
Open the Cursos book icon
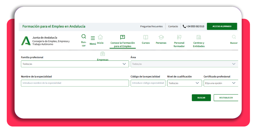tap(146, 37)
